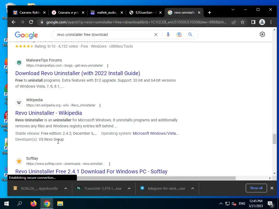Switch the ENG input language indicator

[x=242, y=204]
